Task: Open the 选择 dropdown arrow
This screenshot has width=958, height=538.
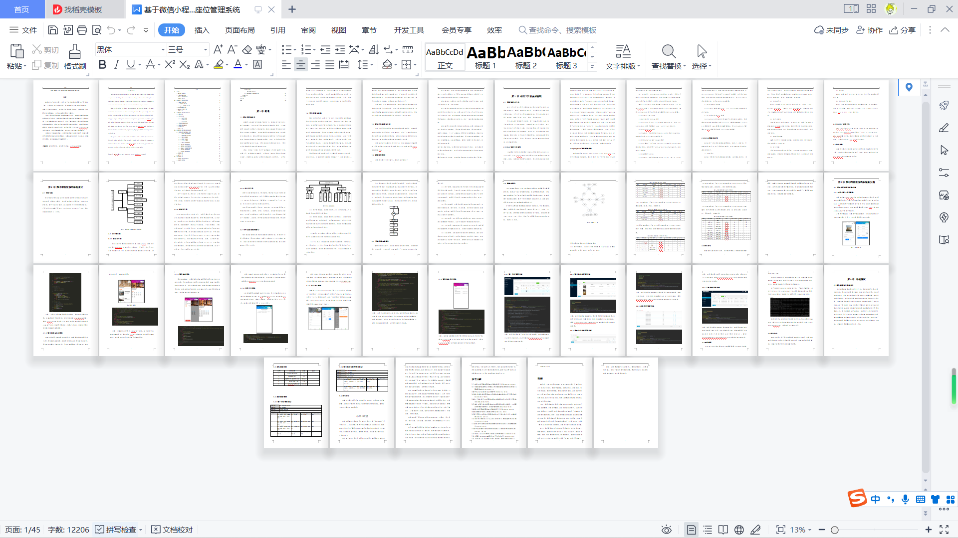Action: click(710, 66)
